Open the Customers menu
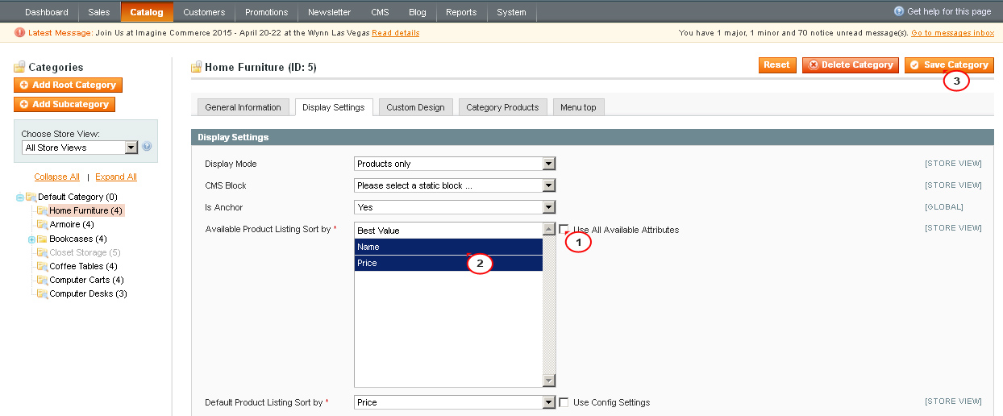The height and width of the screenshot is (416, 1003). [205, 12]
